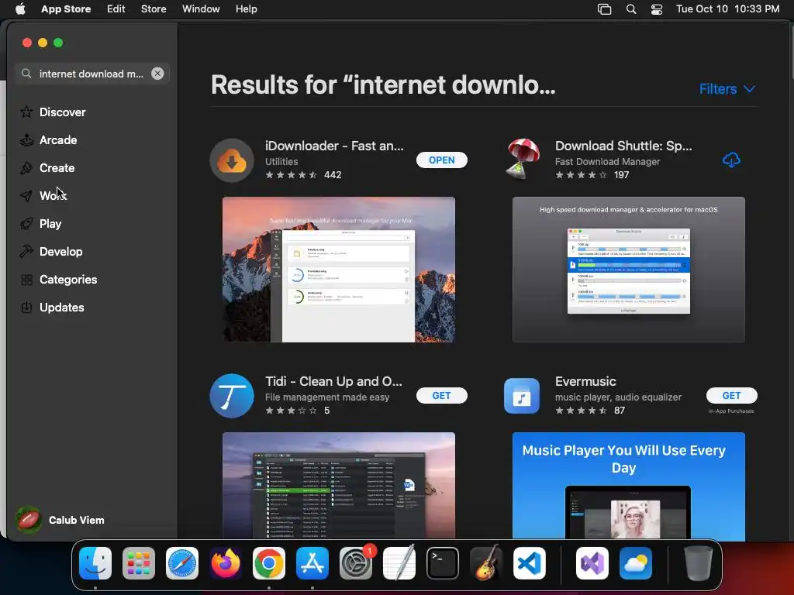
Task: Open the Apple menu
Action: [20, 9]
